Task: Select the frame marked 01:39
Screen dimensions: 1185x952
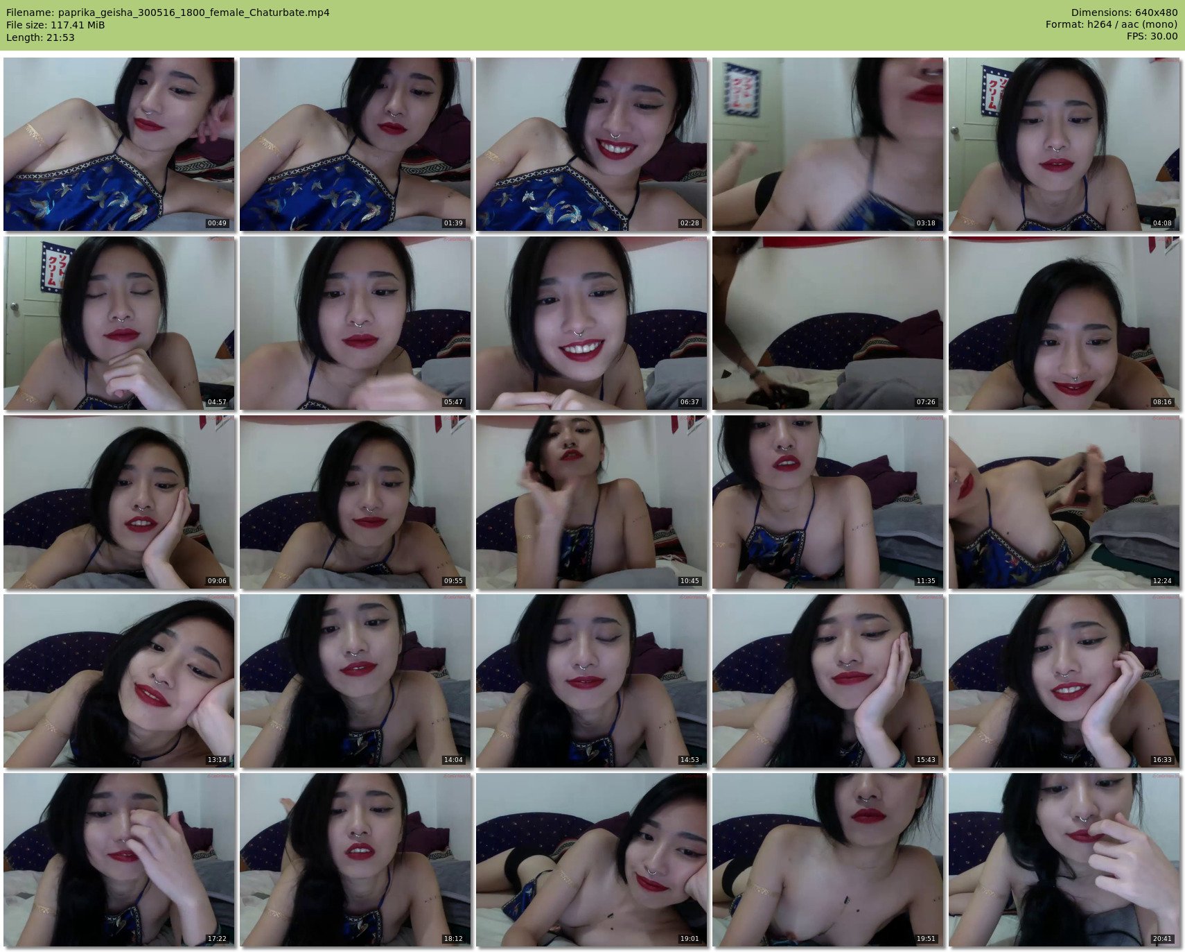Action: tap(355, 144)
